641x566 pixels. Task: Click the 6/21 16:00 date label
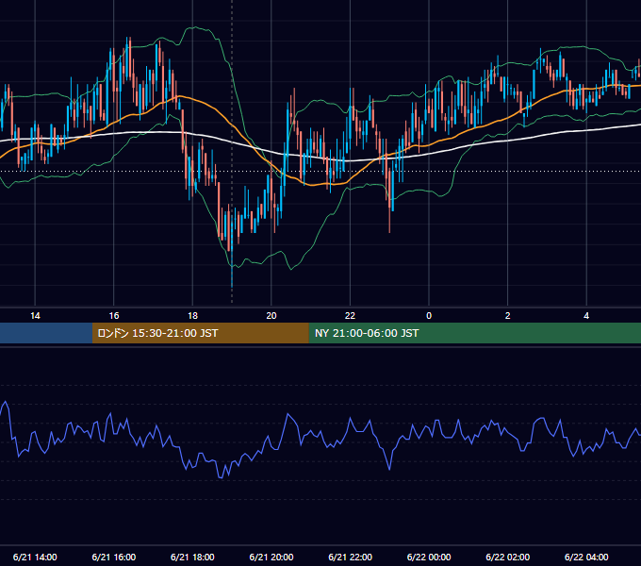point(114,557)
